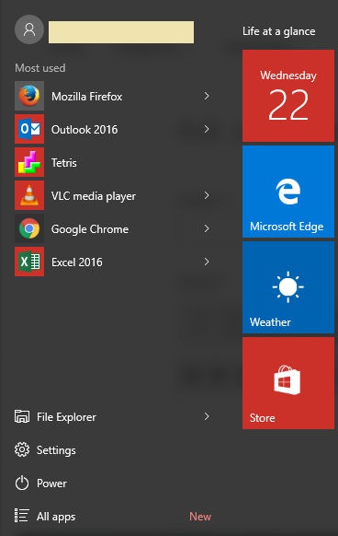Open the Wednesday 22 calendar tile
The width and height of the screenshot is (338, 536).
[288, 96]
